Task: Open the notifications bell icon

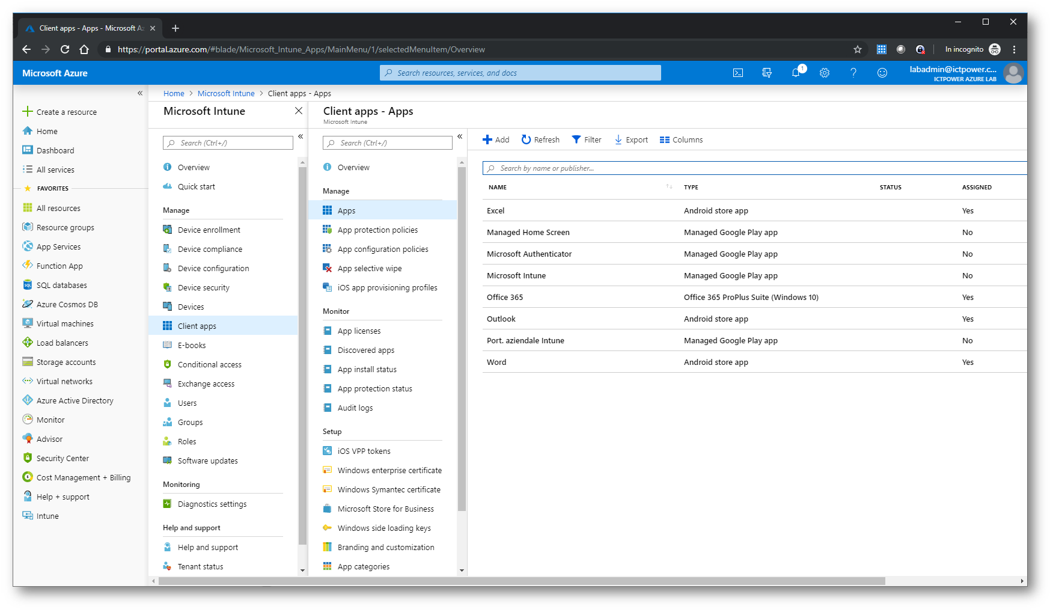Action: [796, 73]
